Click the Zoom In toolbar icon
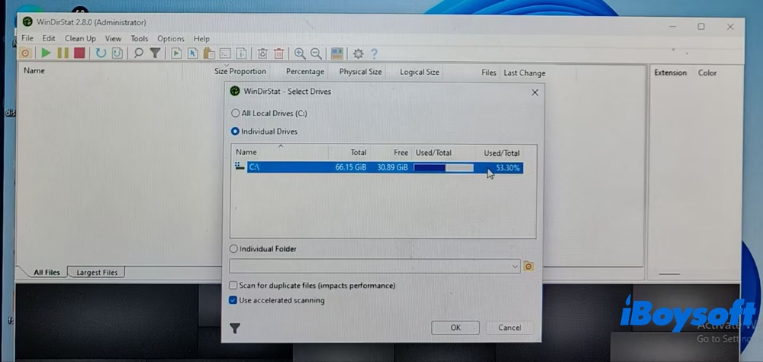This screenshot has width=763, height=362. click(x=300, y=53)
